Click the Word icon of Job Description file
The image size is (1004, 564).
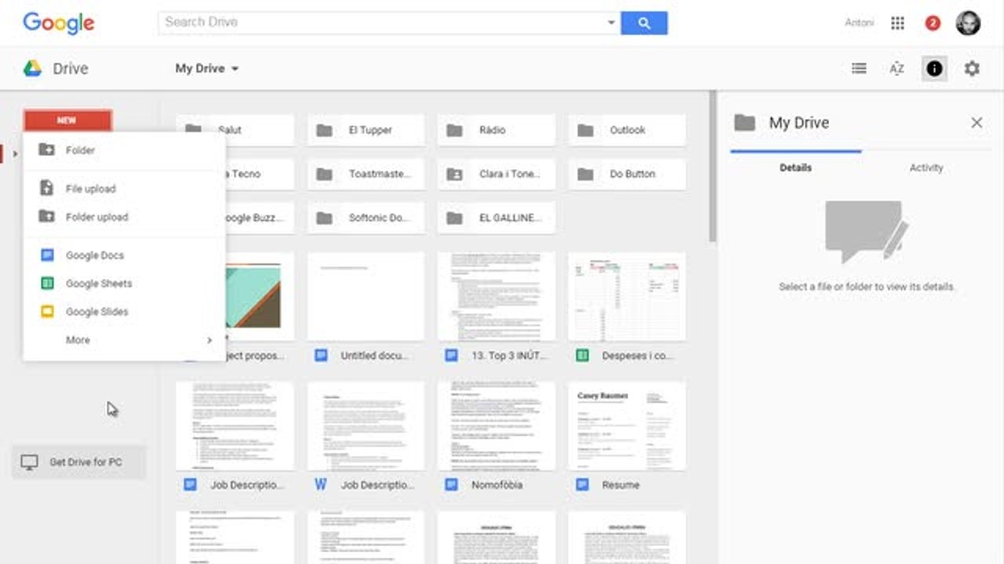coord(321,484)
